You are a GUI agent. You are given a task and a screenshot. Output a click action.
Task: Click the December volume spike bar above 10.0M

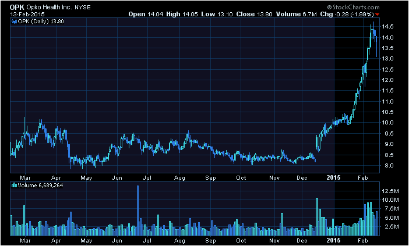(x=317, y=217)
